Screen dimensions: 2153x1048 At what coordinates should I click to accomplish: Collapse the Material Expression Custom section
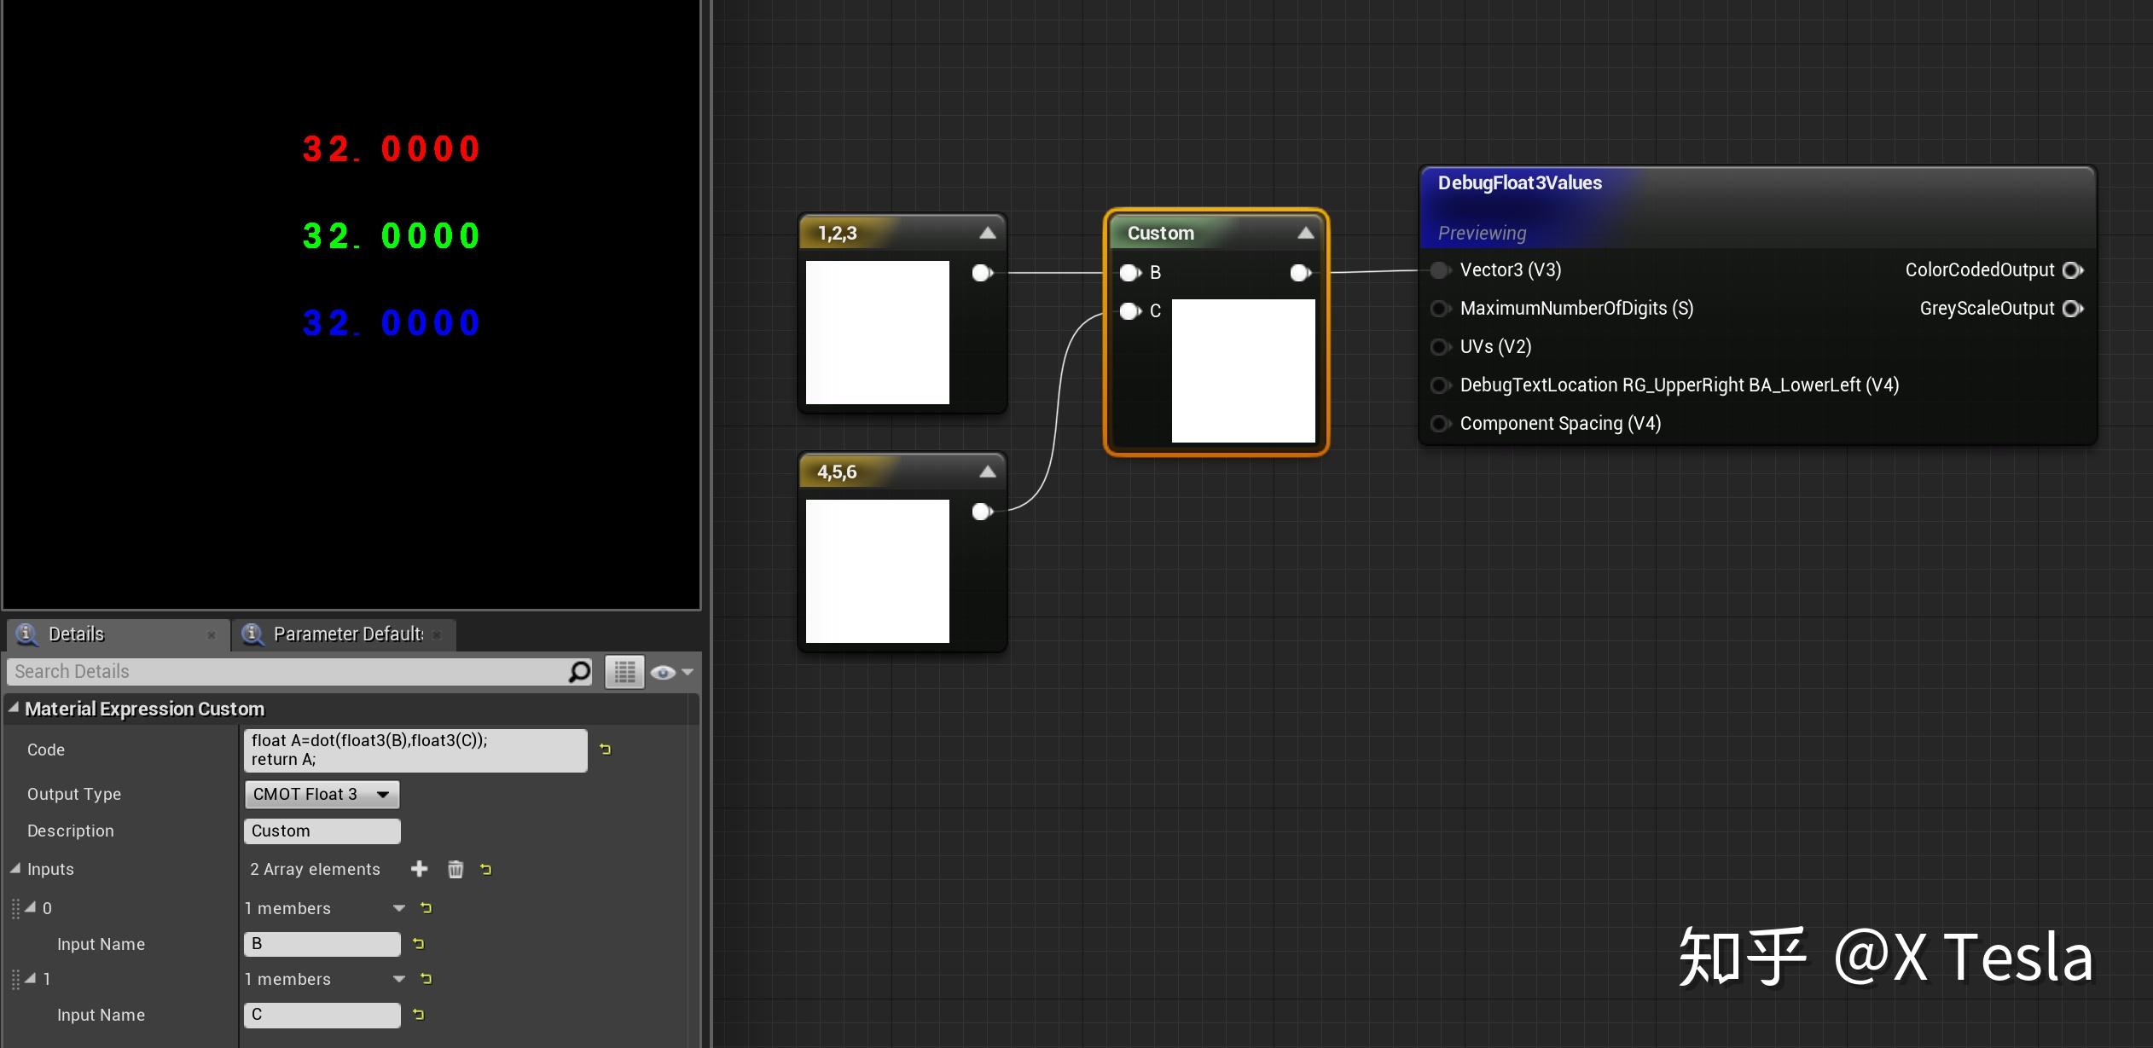click(14, 708)
